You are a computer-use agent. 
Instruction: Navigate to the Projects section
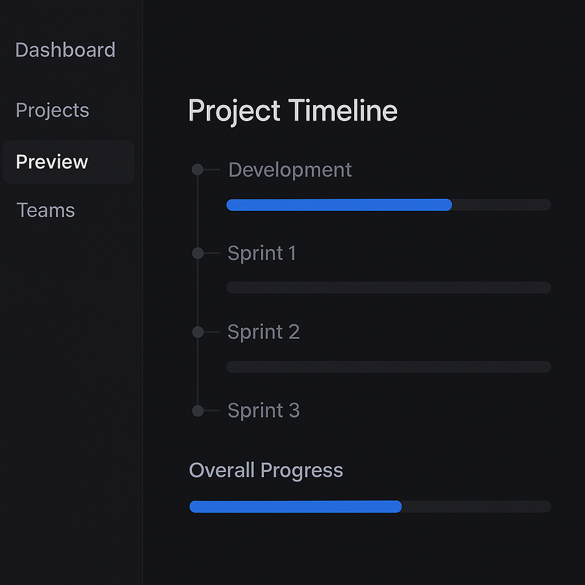[x=53, y=110]
